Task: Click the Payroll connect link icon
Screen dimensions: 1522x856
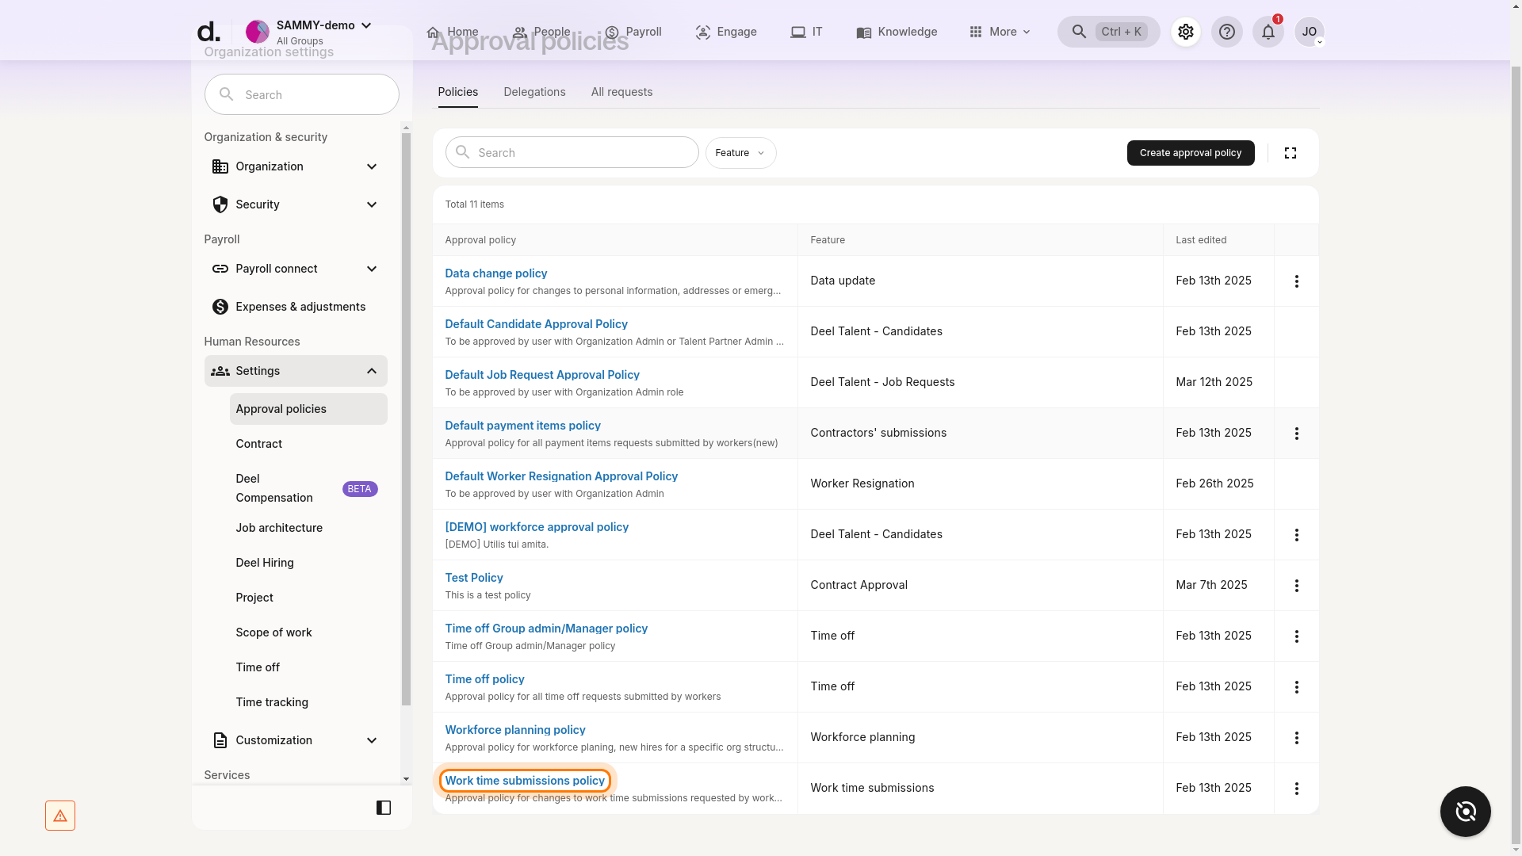Action: pyautogui.click(x=220, y=269)
